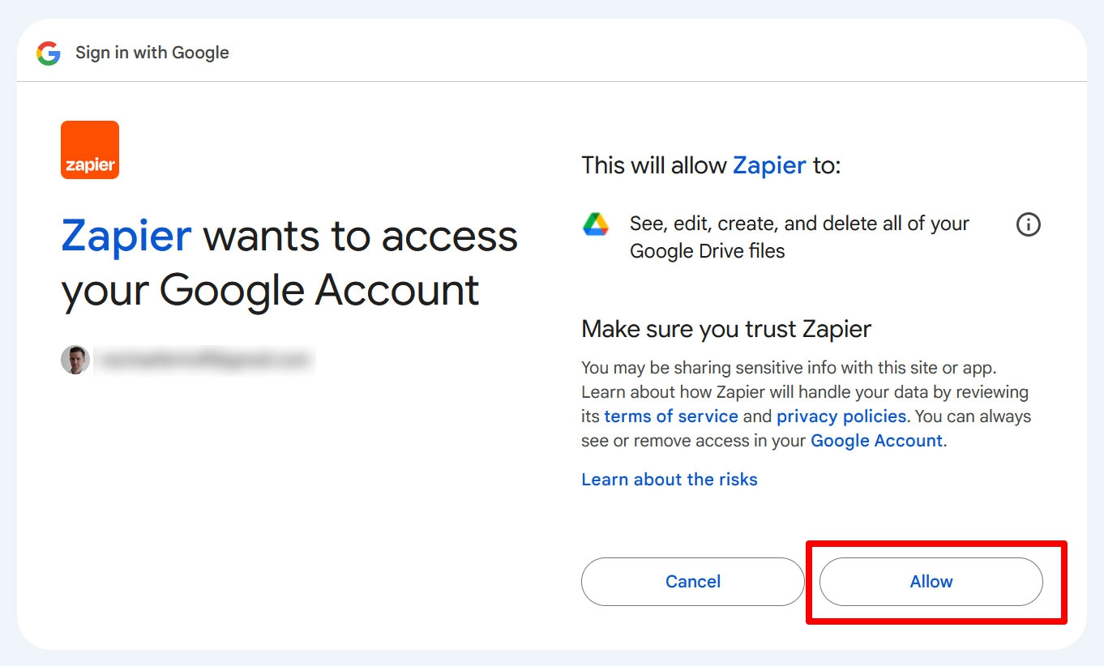Cancel the Zapier access request
The width and height of the screenshot is (1104, 666).
click(693, 582)
